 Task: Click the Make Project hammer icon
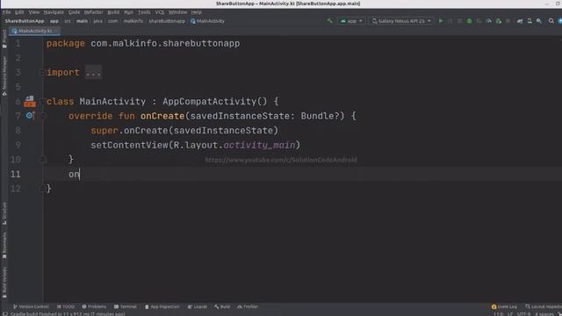(x=330, y=21)
